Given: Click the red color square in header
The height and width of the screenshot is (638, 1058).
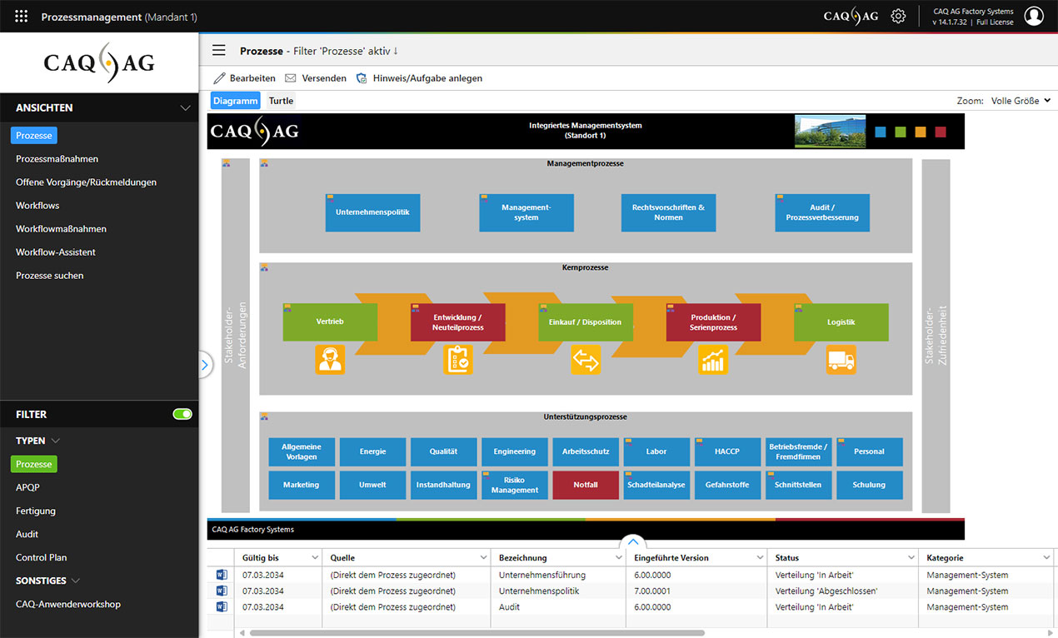Looking at the screenshot, I should click(941, 132).
